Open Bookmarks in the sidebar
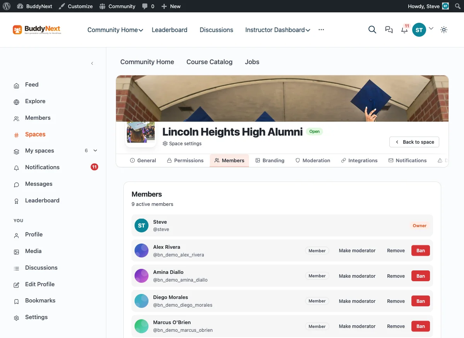 click(40, 301)
